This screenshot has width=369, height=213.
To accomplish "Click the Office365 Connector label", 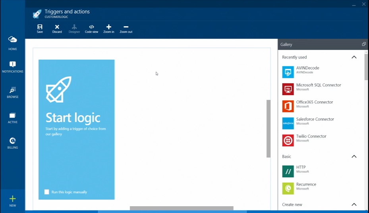I will tap(315, 102).
